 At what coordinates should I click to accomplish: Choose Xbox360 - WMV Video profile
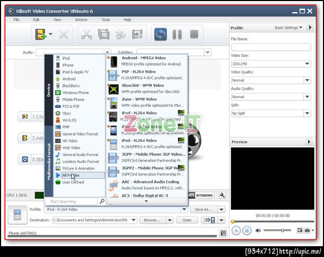pyautogui.click(x=147, y=89)
